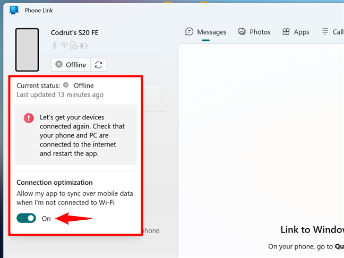The width and height of the screenshot is (344, 258).
Task: Click the Connection optimization heading
Action: coord(55,183)
